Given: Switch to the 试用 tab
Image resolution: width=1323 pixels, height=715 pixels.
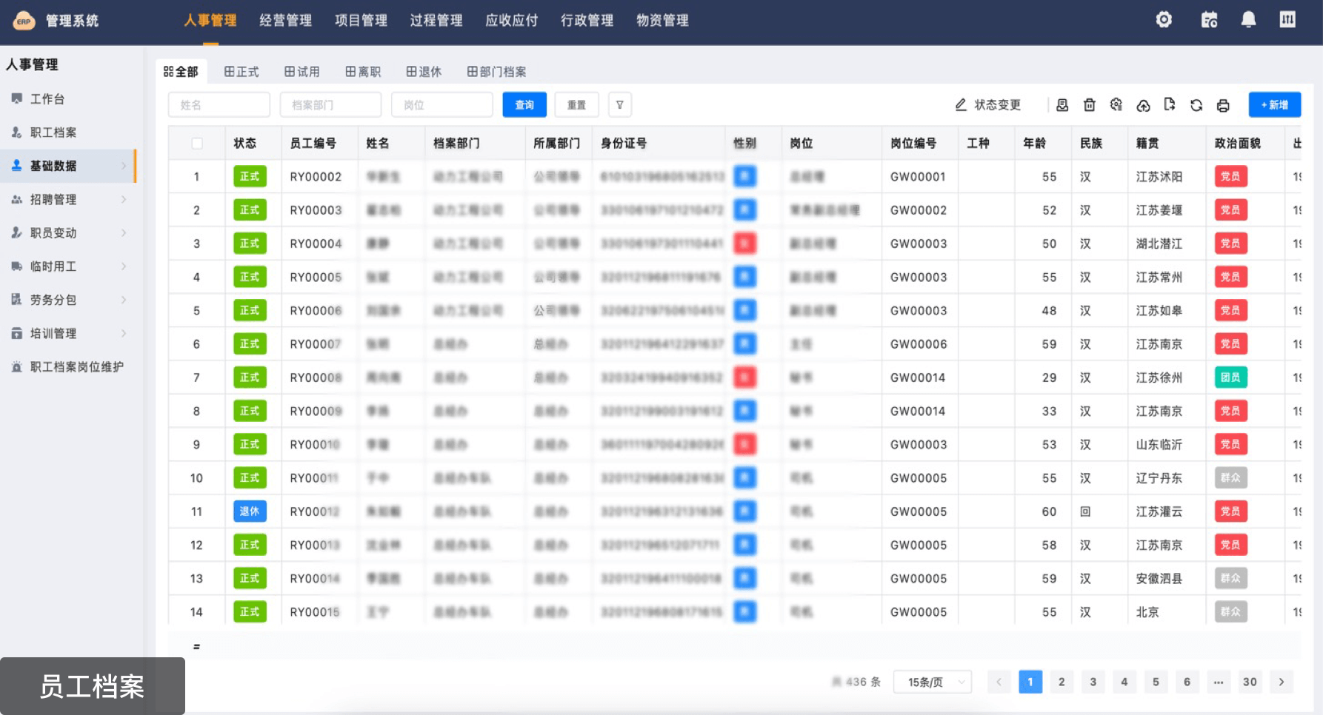Looking at the screenshot, I should click(x=302, y=72).
